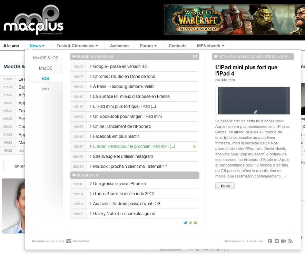The height and width of the screenshot is (254, 305).
Task: Open Un BookBook pour ranger l'iPad mini
Action: click(x=127, y=116)
